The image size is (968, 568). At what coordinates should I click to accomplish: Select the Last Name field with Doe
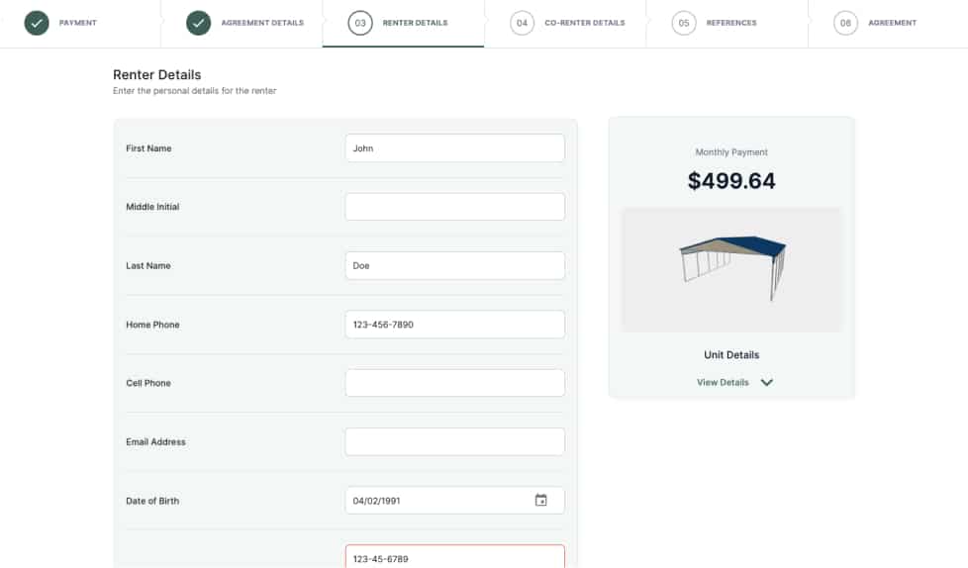[x=455, y=265]
